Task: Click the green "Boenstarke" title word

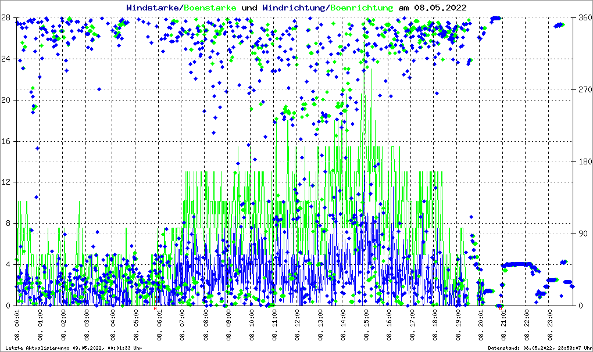Action: tap(210, 8)
